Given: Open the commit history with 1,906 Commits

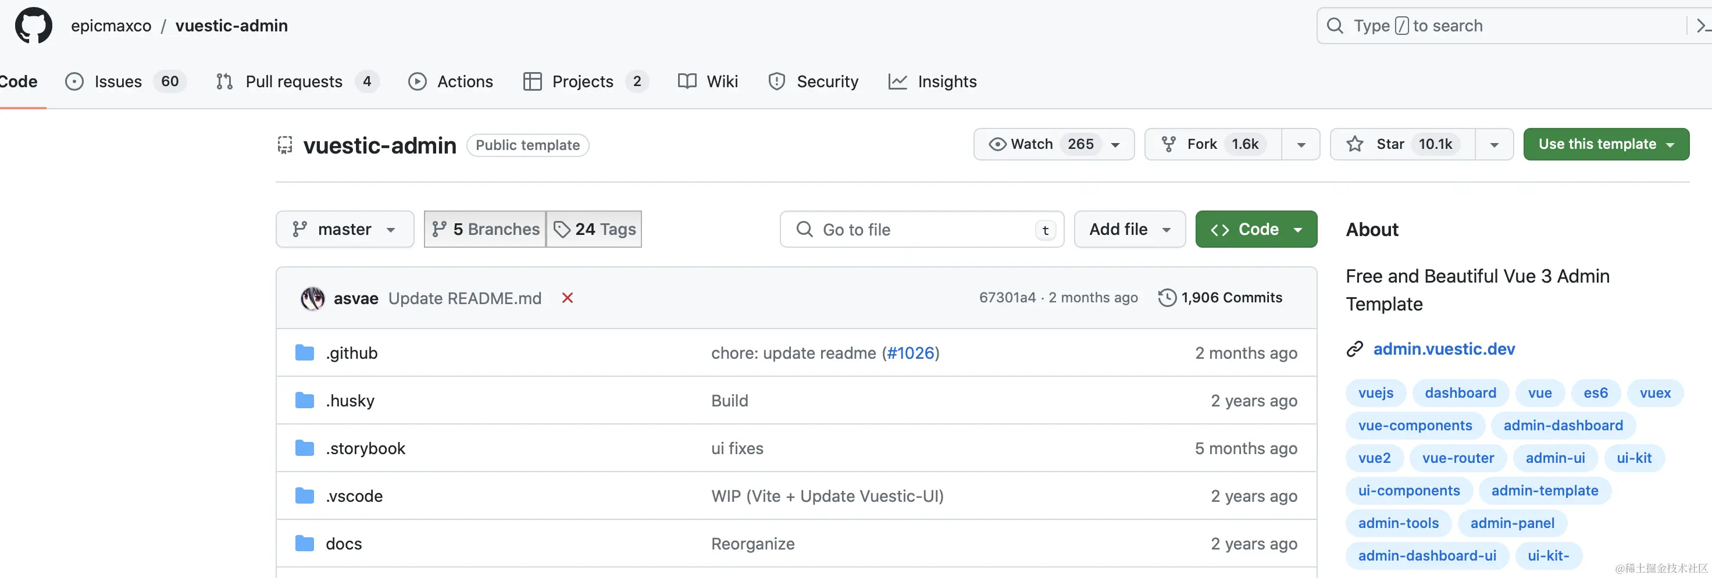Looking at the screenshot, I should coord(1220,298).
